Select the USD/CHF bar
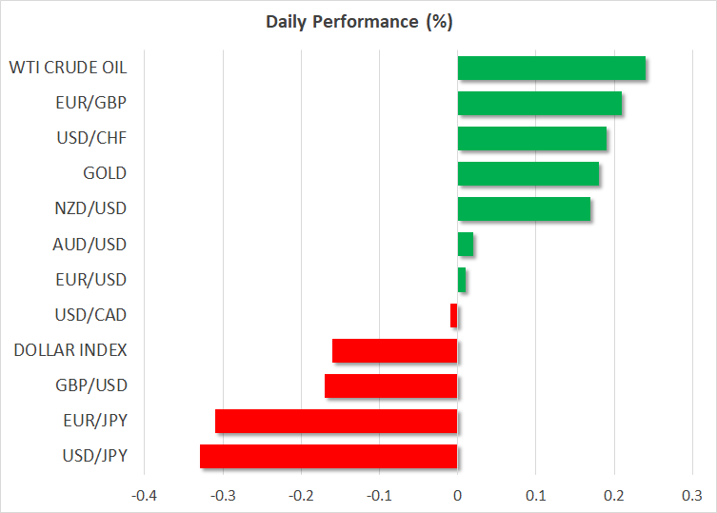 pyautogui.click(x=532, y=139)
